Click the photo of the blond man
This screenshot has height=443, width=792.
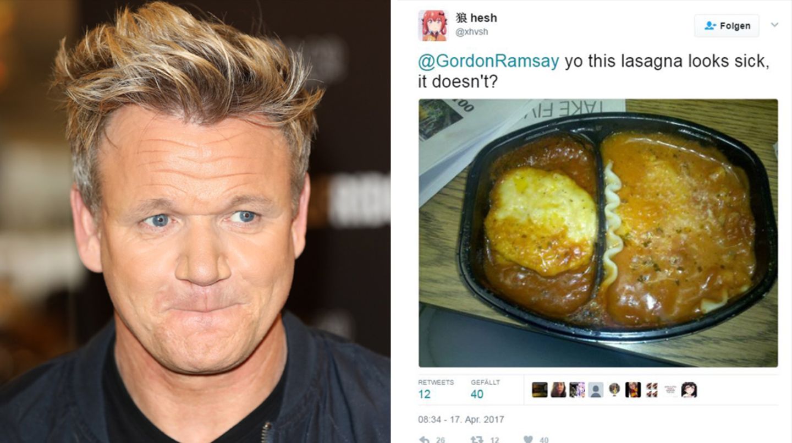point(195,221)
